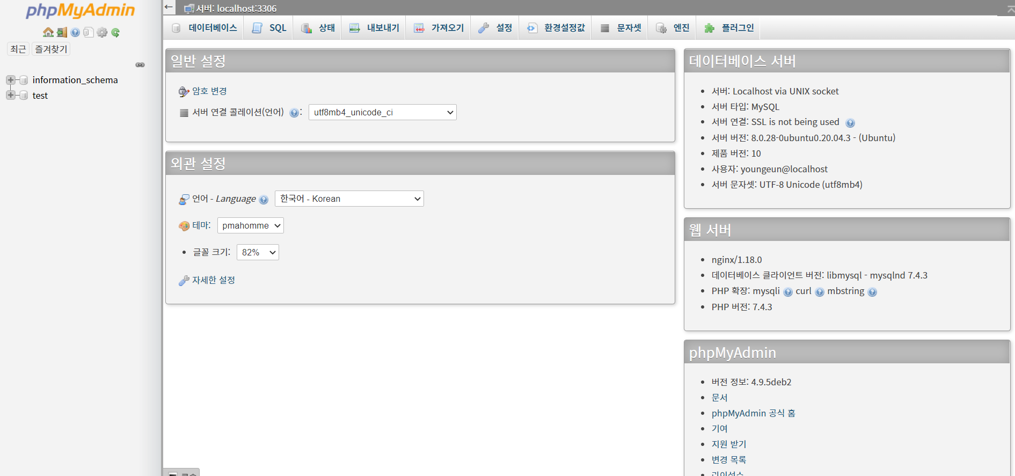Click the 테마 color palette icon
Viewport: 1015px width, 476px height.
coord(184,226)
